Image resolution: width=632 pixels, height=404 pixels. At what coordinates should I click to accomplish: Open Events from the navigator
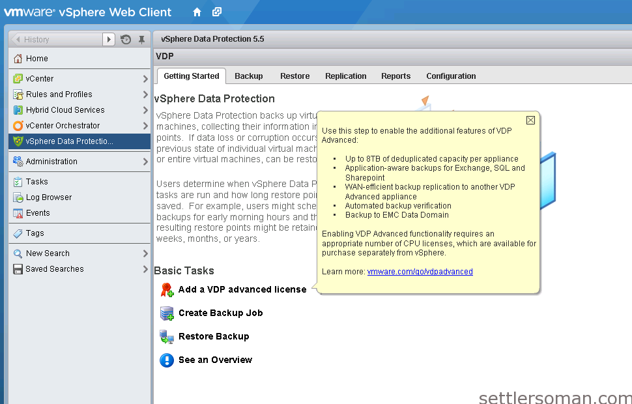click(79, 213)
